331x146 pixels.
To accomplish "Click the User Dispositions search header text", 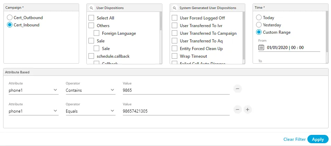I will click(x=110, y=8).
